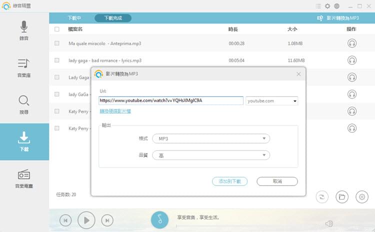375x232 pixels.
Task: Open the 音樂電臺 radio section
Action: [24, 178]
